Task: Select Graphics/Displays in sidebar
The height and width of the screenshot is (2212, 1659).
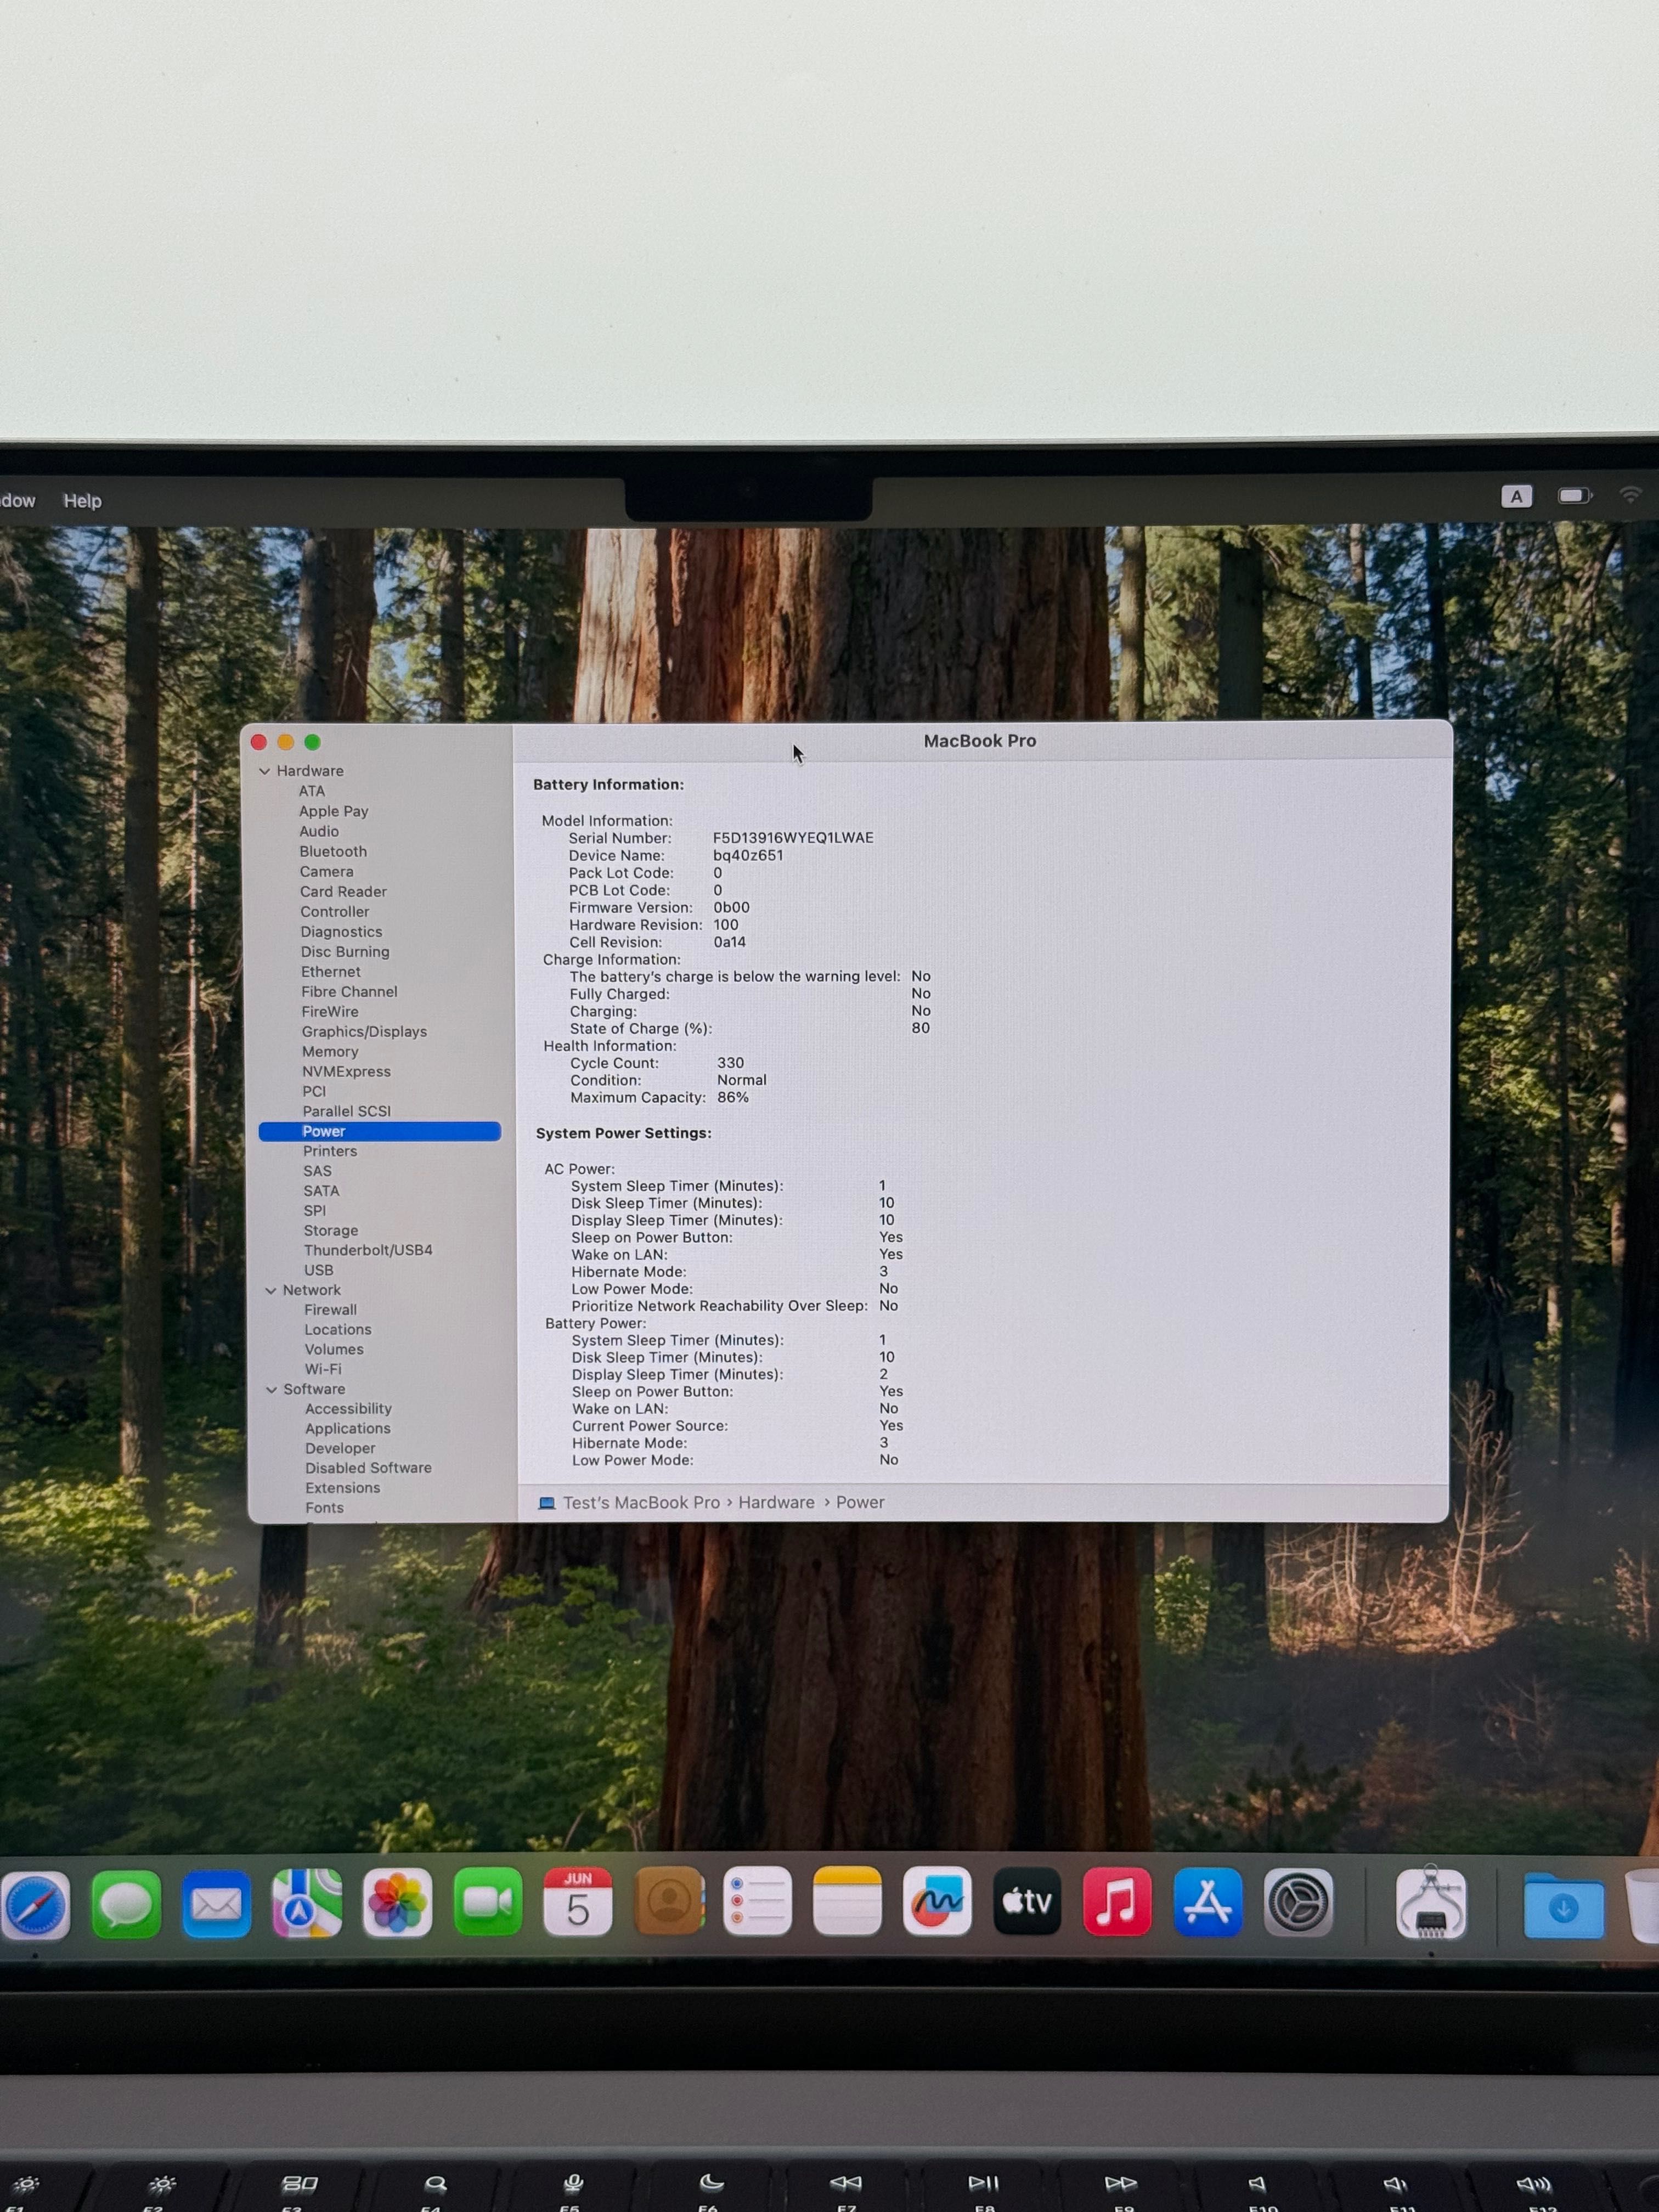Action: (364, 1031)
